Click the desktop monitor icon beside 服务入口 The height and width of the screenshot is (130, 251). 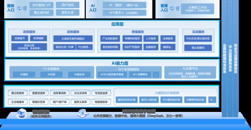[20, 8]
